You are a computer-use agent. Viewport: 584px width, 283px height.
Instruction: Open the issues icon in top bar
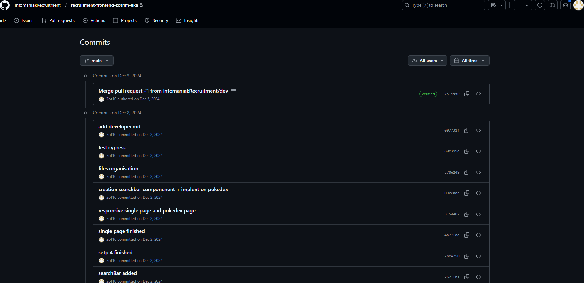point(540,5)
